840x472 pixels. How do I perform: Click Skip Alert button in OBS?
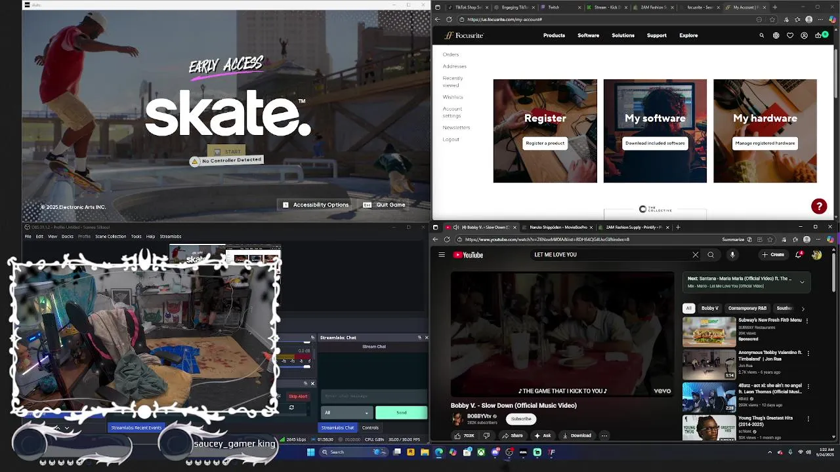click(x=297, y=396)
